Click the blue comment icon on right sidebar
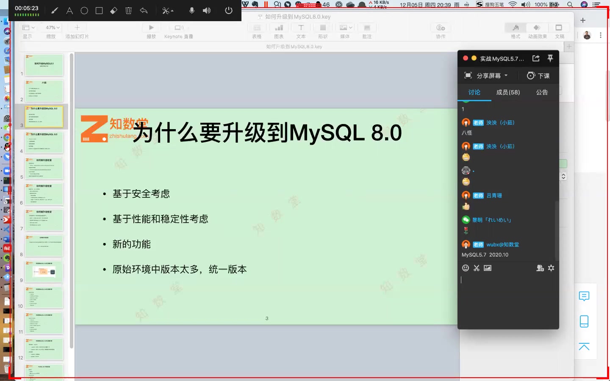610x381 pixels. (584, 296)
